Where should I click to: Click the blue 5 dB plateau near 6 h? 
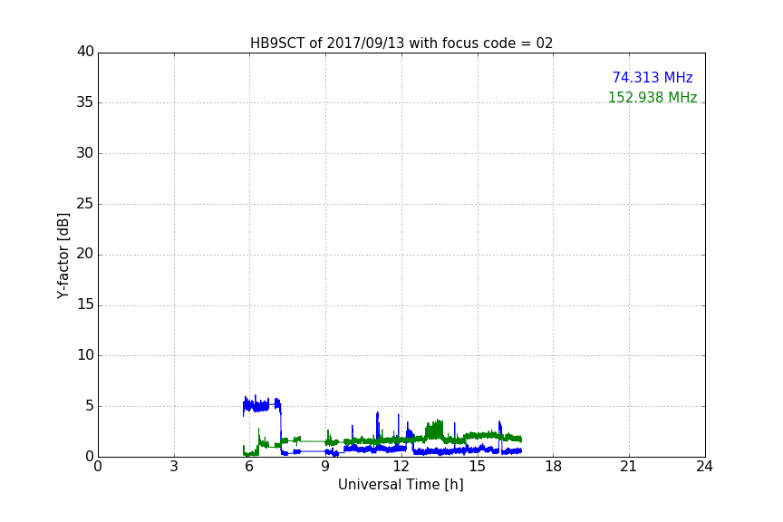(262, 406)
